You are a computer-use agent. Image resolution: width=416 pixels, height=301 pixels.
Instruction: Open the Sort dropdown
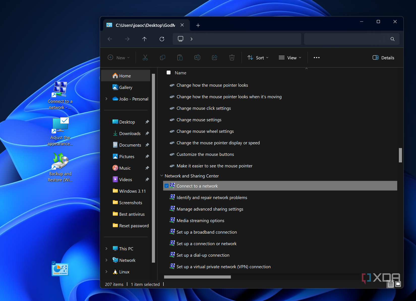(x=258, y=58)
